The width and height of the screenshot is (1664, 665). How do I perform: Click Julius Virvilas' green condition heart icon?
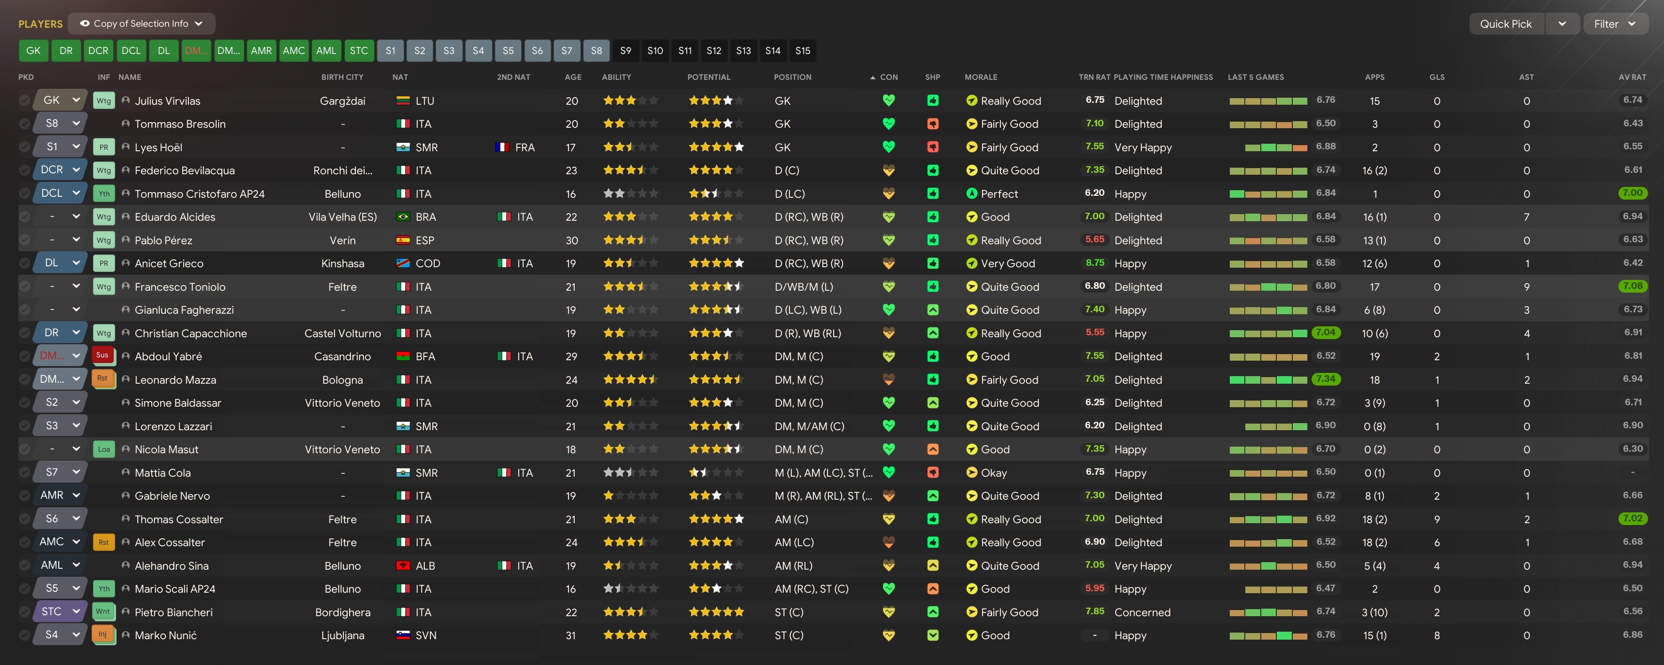click(x=888, y=101)
